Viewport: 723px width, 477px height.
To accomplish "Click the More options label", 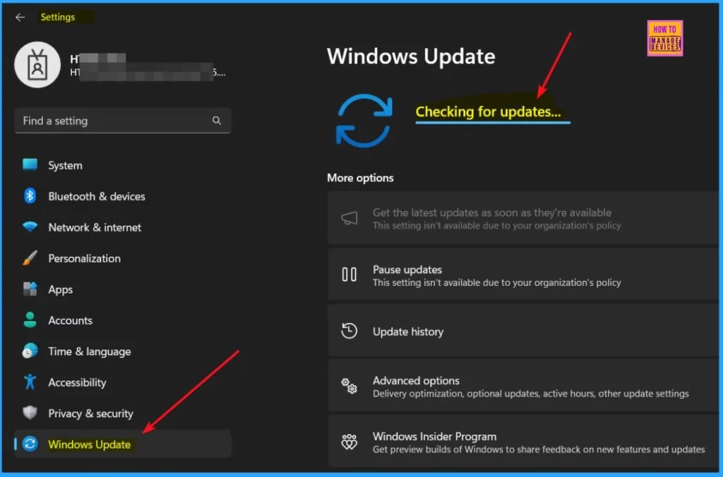I will point(360,178).
